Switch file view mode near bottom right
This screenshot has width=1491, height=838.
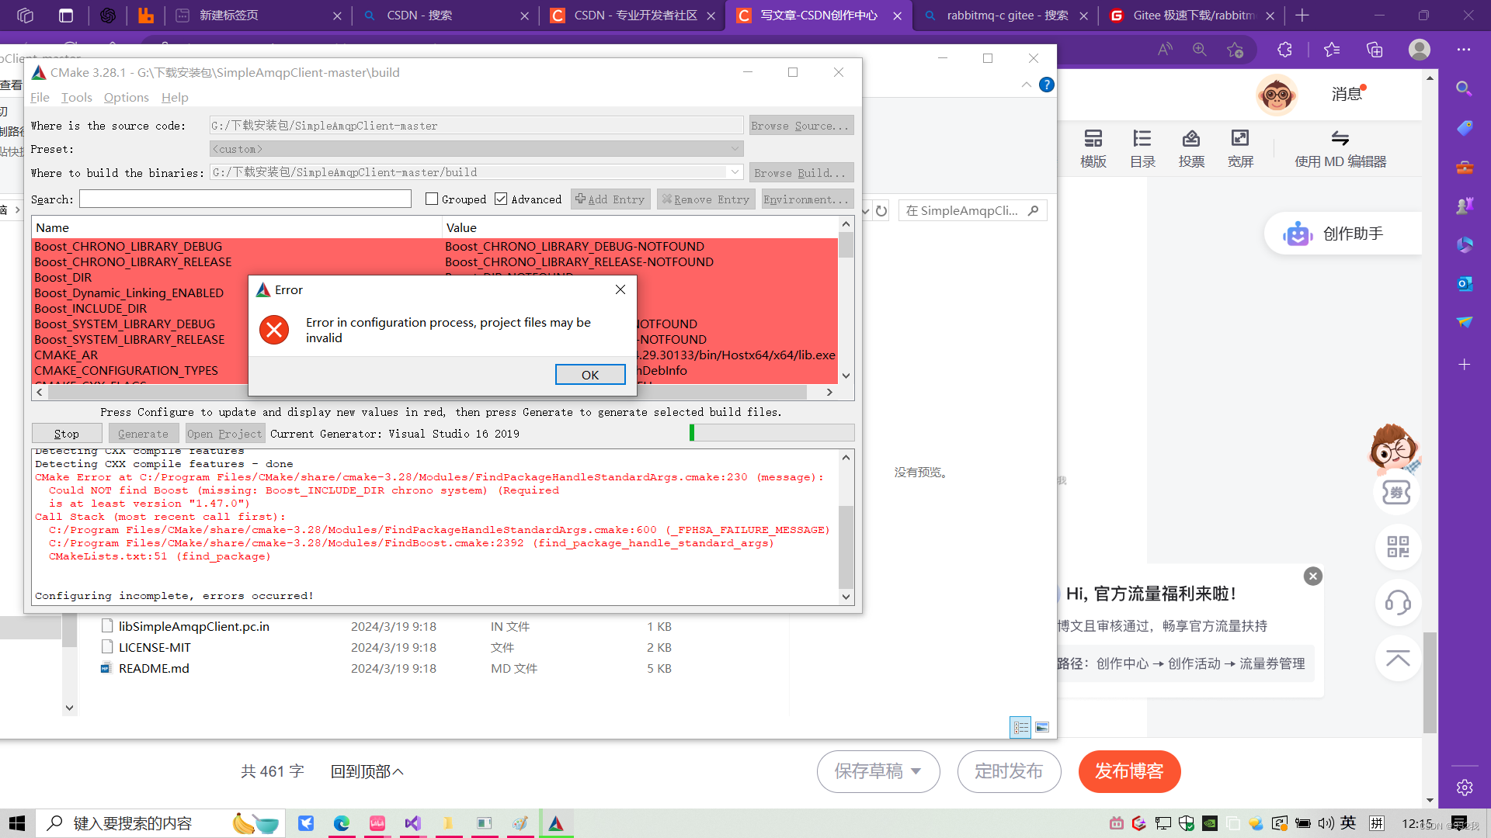1043,727
